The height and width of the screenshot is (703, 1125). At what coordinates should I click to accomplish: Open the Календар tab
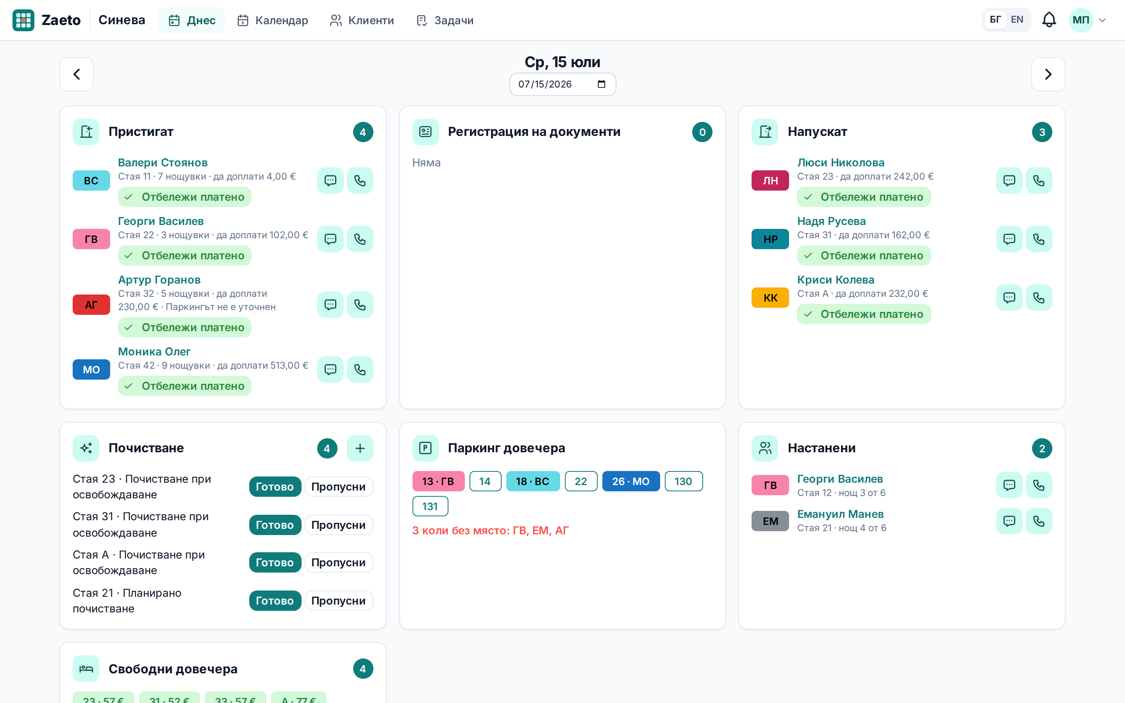pyautogui.click(x=272, y=20)
